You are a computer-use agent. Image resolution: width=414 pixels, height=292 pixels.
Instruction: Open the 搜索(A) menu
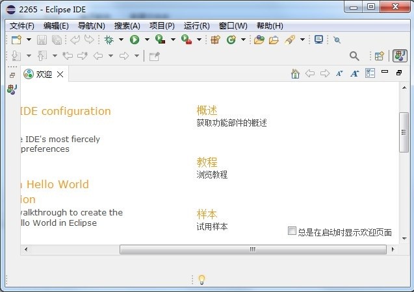(127, 26)
